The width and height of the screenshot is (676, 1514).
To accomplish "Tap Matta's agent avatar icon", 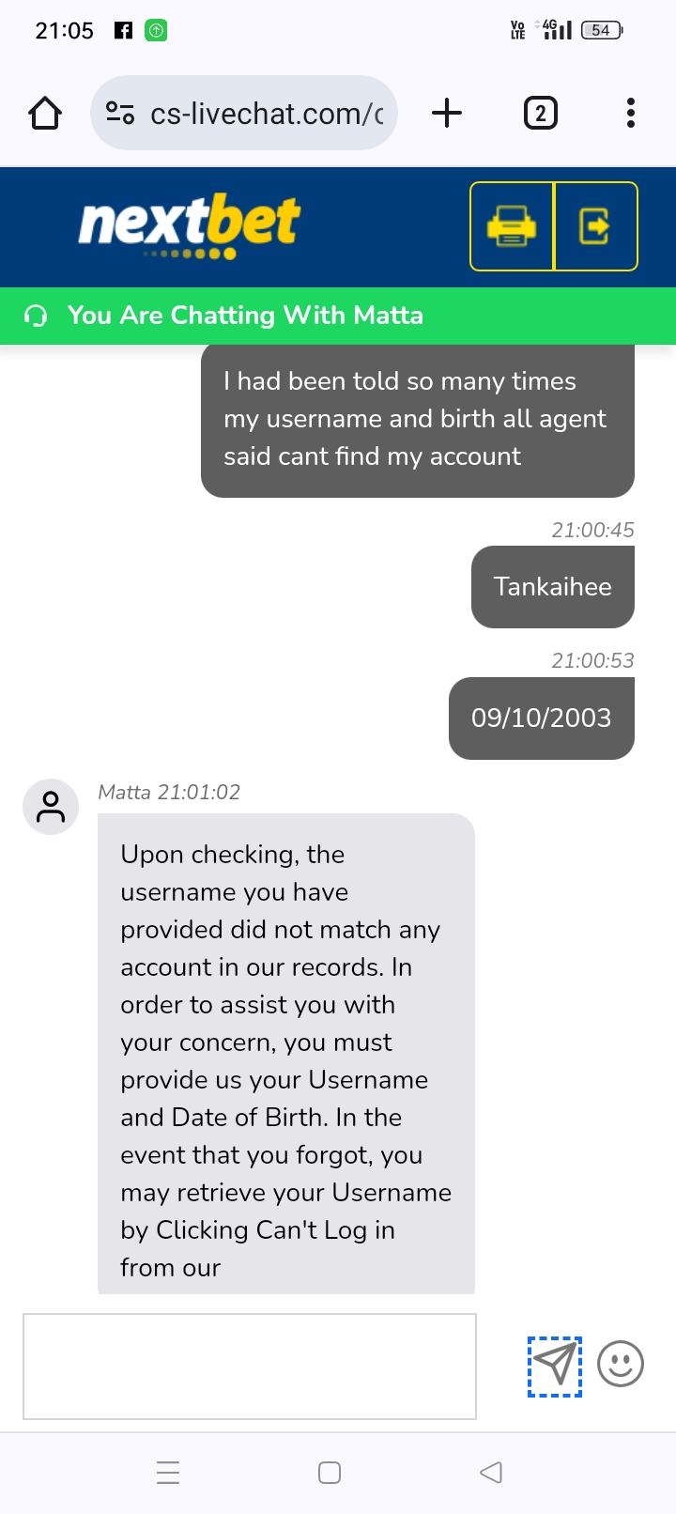I will 51,807.
